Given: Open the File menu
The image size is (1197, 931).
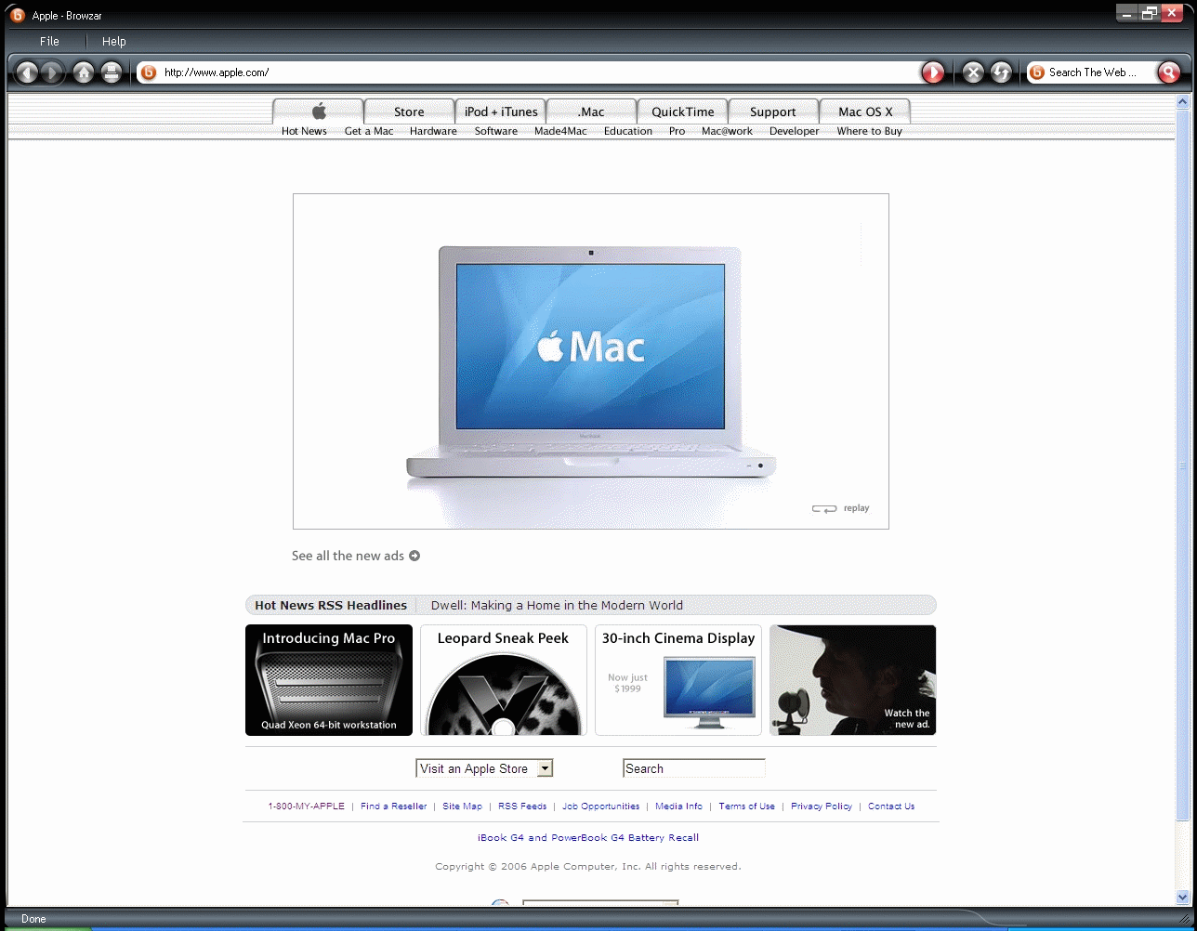Looking at the screenshot, I should pyautogui.click(x=49, y=41).
